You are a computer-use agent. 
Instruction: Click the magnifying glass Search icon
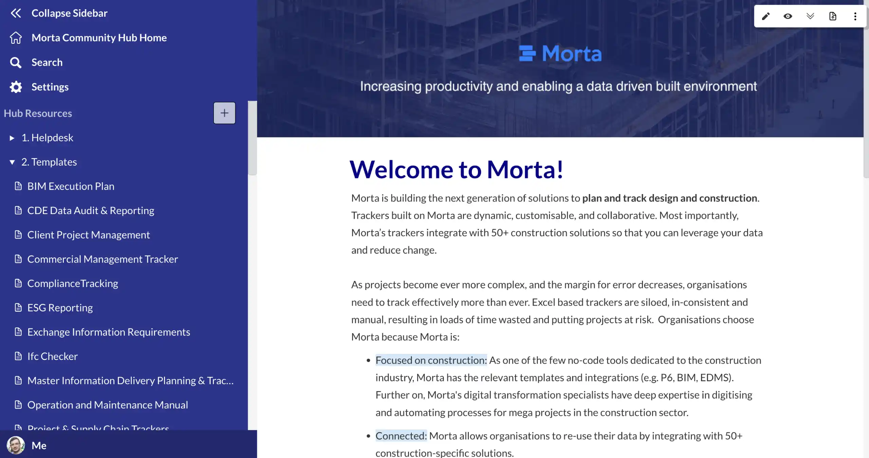(x=16, y=62)
